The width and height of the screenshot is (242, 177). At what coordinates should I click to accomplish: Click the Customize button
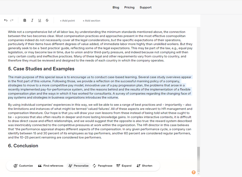pyautogui.click(x=23, y=166)
